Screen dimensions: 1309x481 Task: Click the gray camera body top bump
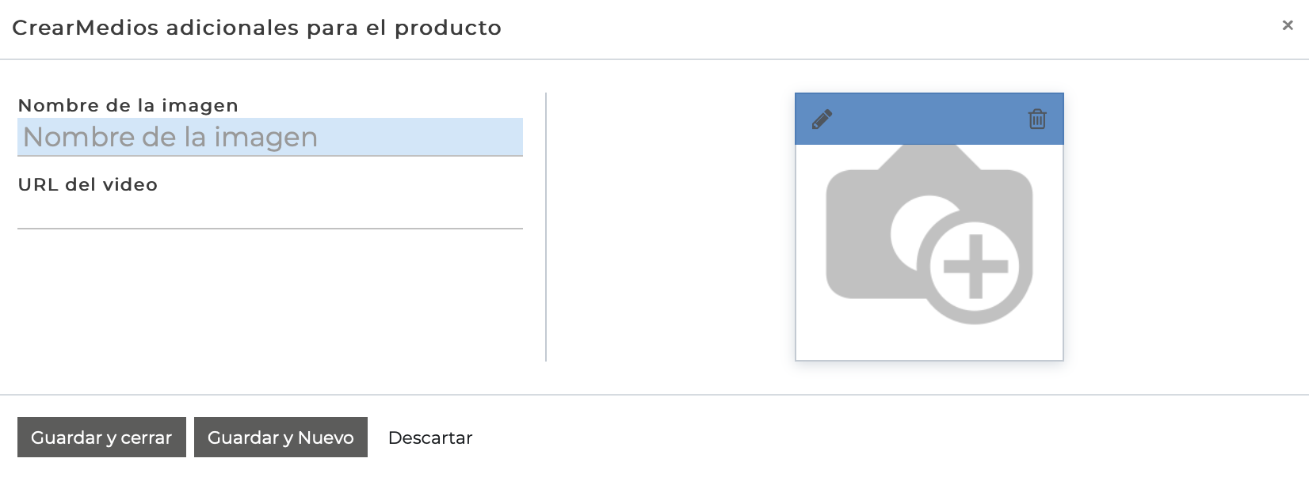point(929,157)
